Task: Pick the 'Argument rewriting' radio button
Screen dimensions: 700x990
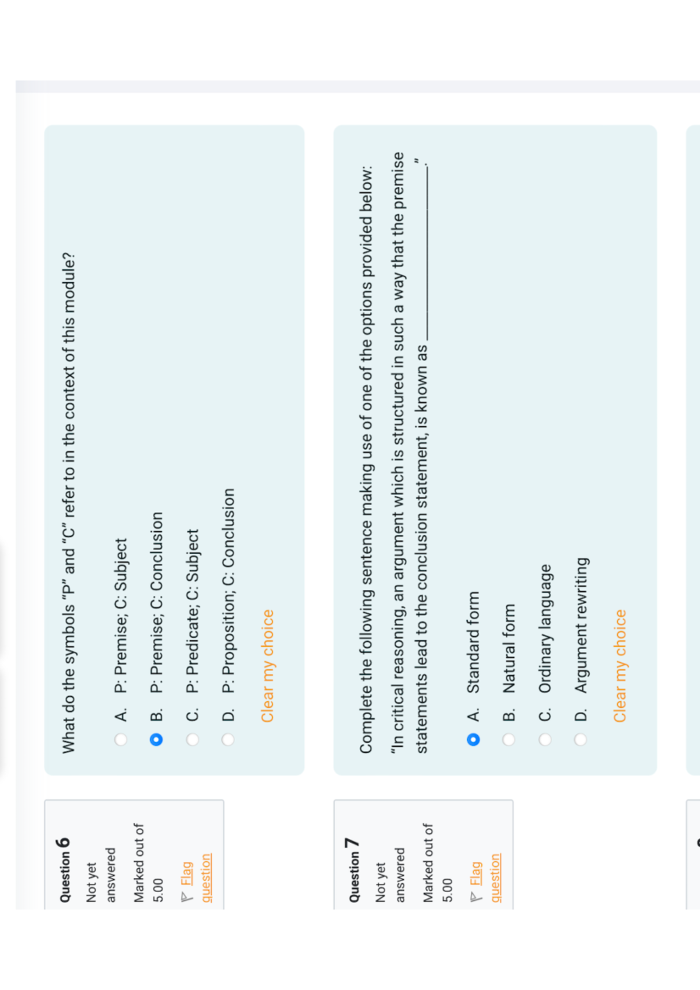Action: (580, 739)
